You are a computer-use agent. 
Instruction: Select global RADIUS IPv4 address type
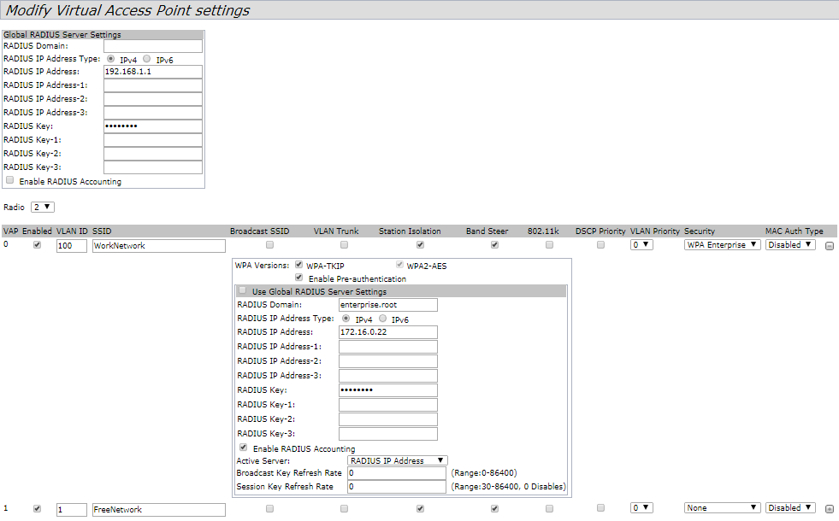click(x=111, y=59)
